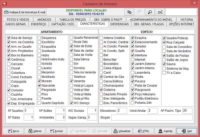Click the Novo button
This screenshot has height=137, width=200.
point(13,131)
